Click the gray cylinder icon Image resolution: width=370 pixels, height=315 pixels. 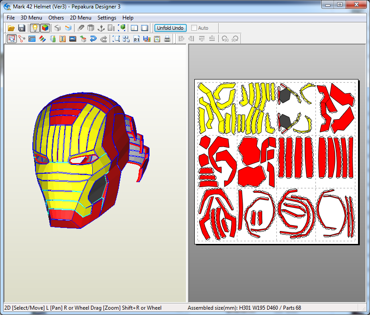click(91, 28)
